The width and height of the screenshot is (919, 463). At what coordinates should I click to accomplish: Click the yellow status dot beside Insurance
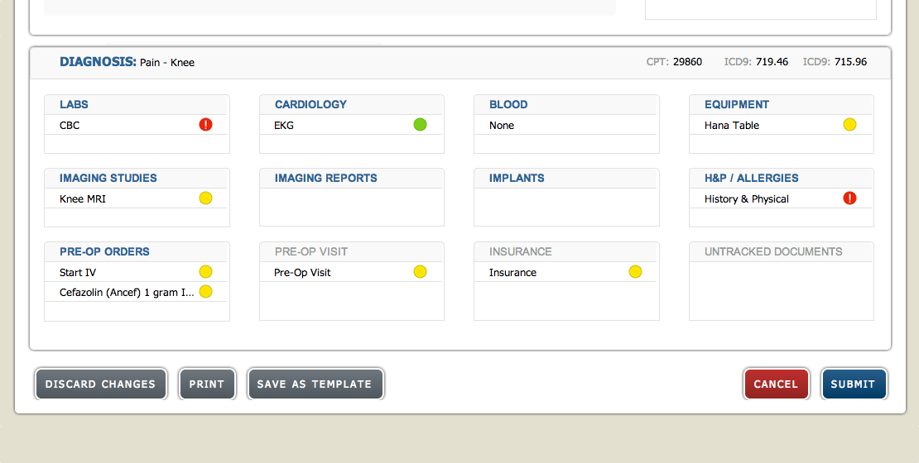click(x=635, y=272)
